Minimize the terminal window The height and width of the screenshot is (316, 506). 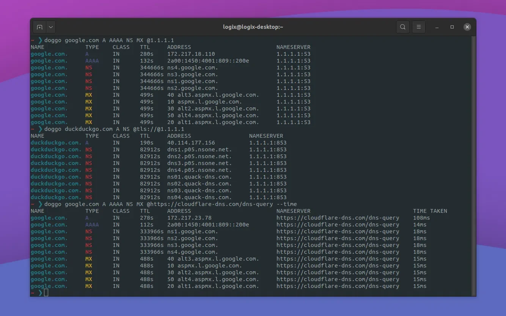pyautogui.click(x=437, y=27)
